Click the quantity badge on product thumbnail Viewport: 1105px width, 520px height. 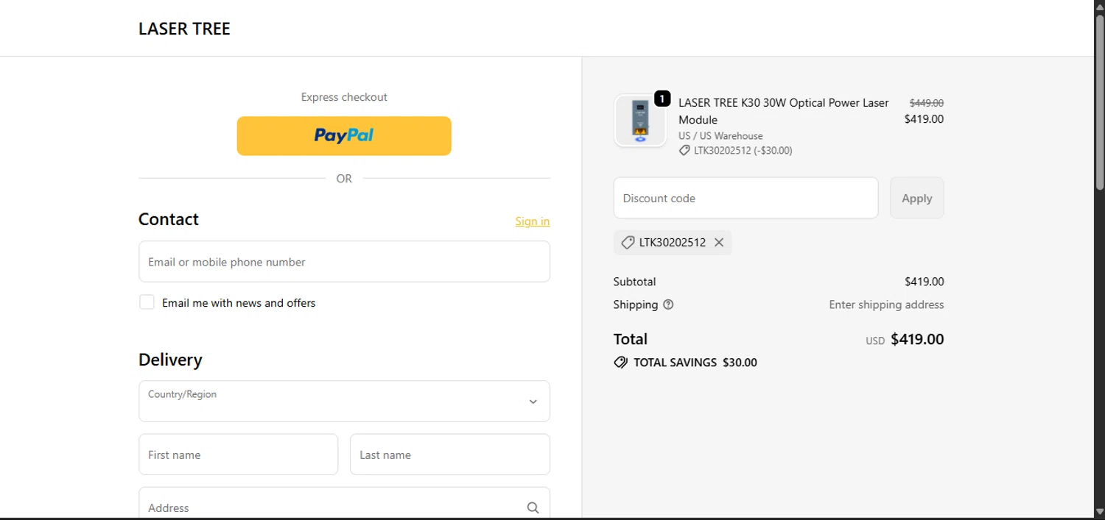(x=662, y=99)
